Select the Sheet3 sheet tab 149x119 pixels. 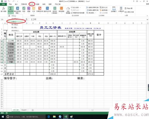click(x=24, y=110)
